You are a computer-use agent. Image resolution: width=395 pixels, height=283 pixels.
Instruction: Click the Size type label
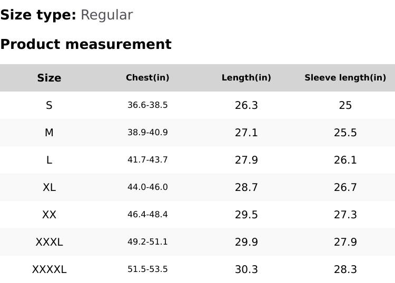coord(38,15)
